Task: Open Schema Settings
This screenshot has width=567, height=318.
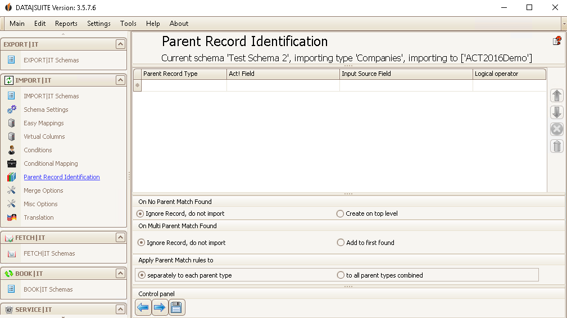Action: coord(46,110)
